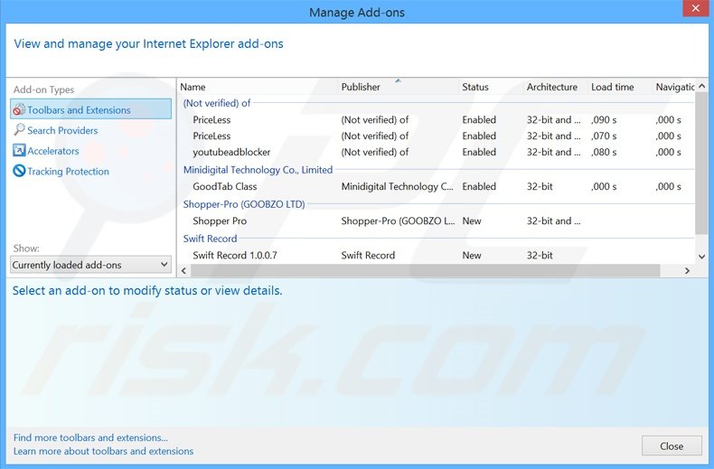Collapse the Swift Record group header
The height and width of the screenshot is (469, 714).
(210, 239)
